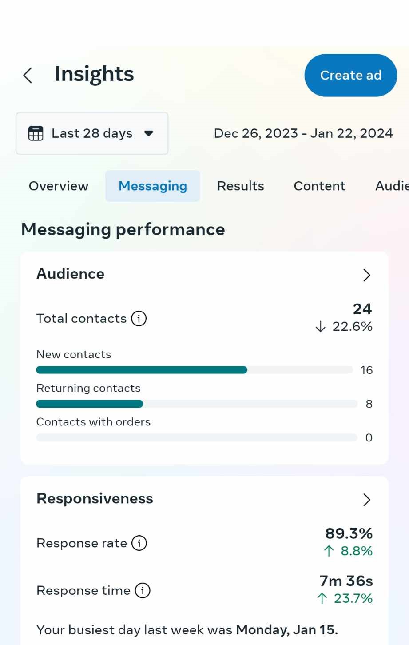Open the Content tab

319,186
